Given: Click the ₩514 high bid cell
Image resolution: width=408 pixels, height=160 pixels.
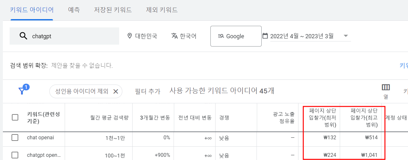Looking at the screenshot, I should click(x=371, y=138).
